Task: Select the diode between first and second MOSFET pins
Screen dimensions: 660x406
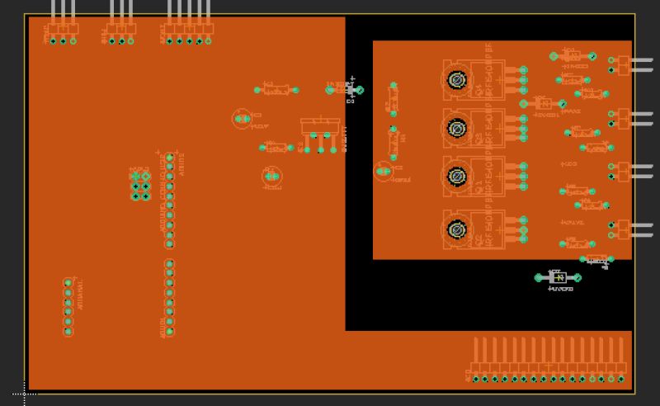Action: click(x=543, y=104)
